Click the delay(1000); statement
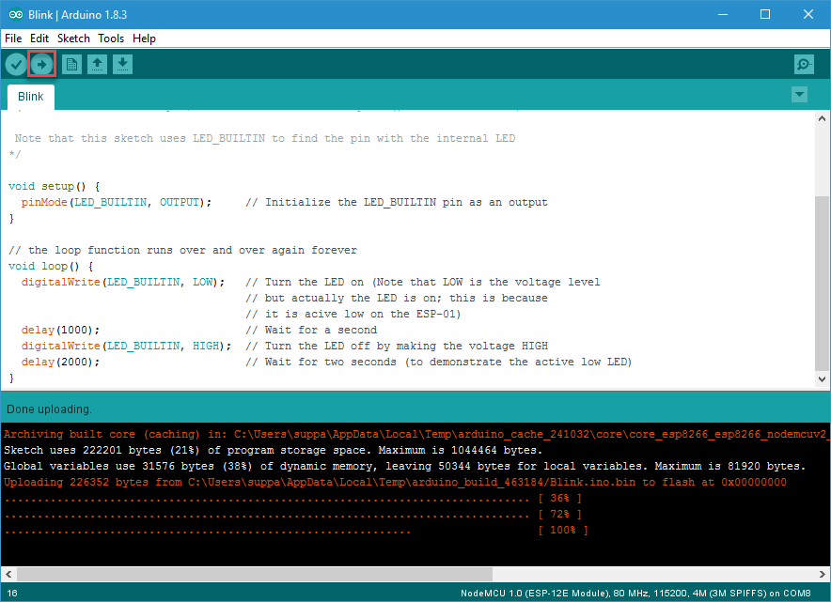Viewport: 831px width, 602px height. (60, 330)
